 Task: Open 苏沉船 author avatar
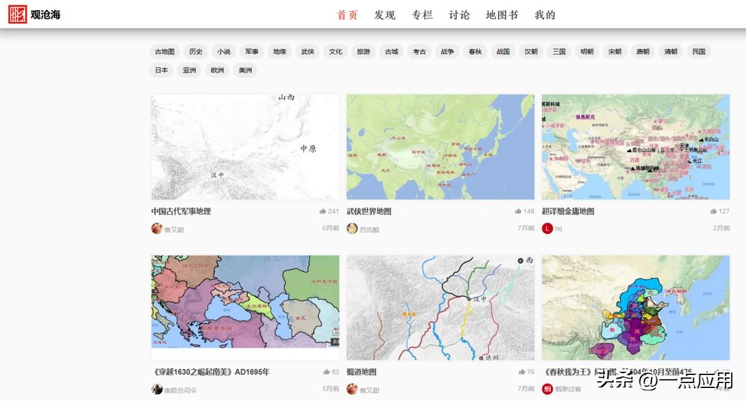(x=352, y=228)
